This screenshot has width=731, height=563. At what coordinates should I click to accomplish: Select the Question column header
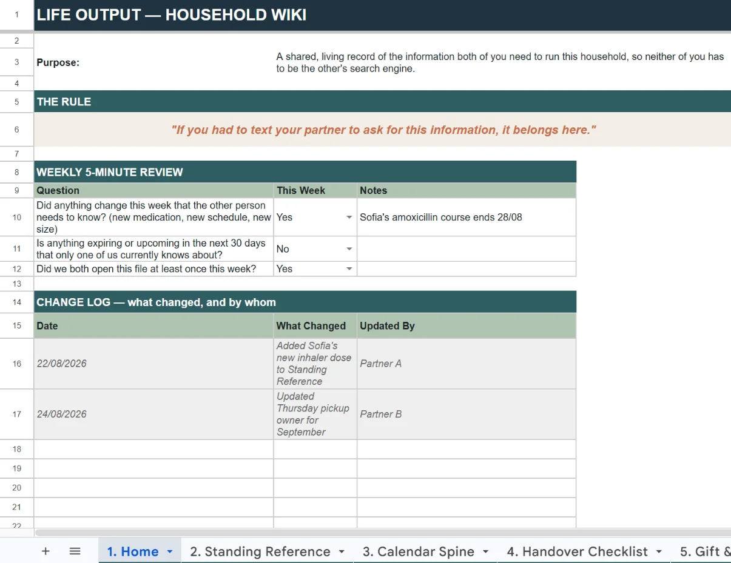point(153,190)
